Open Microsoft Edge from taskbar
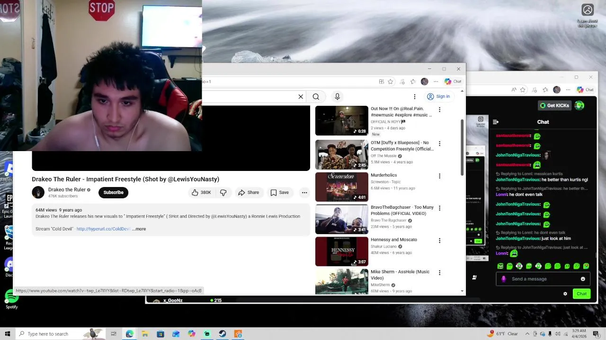Image resolution: width=606 pixels, height=340 pixels. point(130,334)
